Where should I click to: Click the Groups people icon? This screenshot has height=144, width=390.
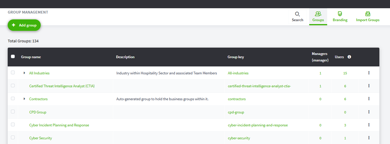[x=318, y=14]
